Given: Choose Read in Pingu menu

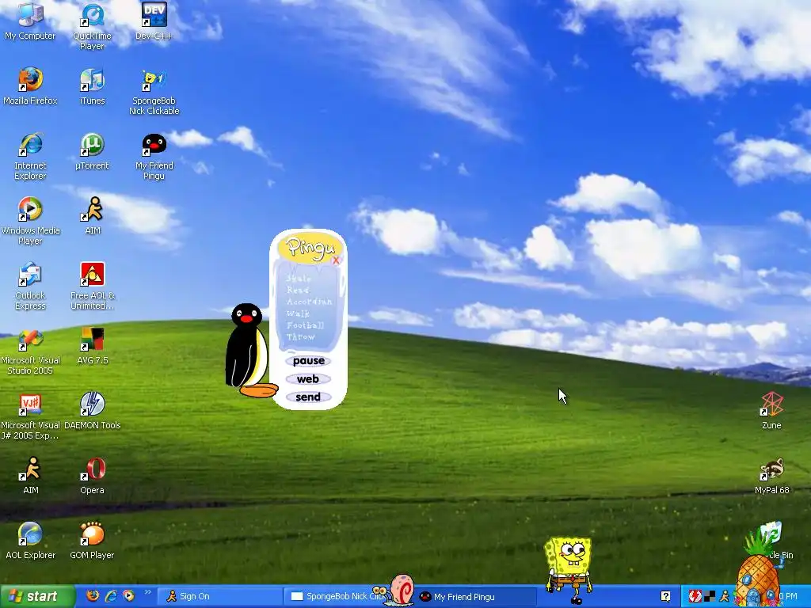Looking at the screenshot, I should pos(298,290).
